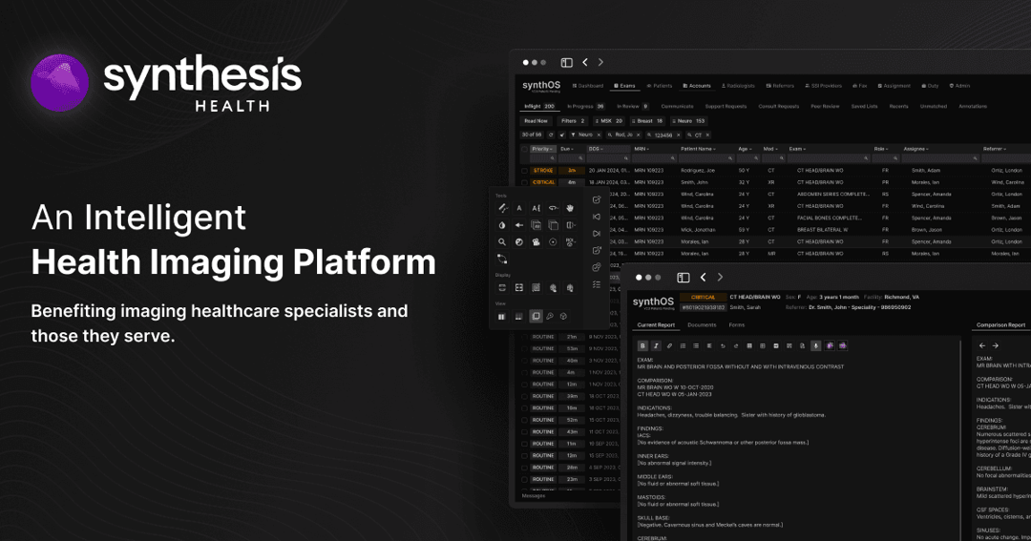Open the Dashboard menu in synthOS

click(588, 86)
